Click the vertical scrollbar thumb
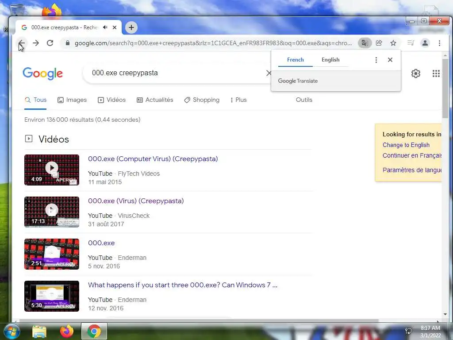Screen dimensions: 453x340 coord(445,88)
